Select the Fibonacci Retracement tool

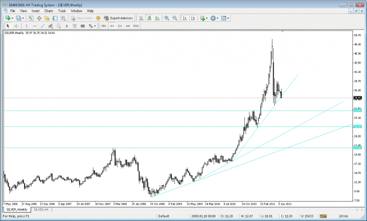point(59,26)
